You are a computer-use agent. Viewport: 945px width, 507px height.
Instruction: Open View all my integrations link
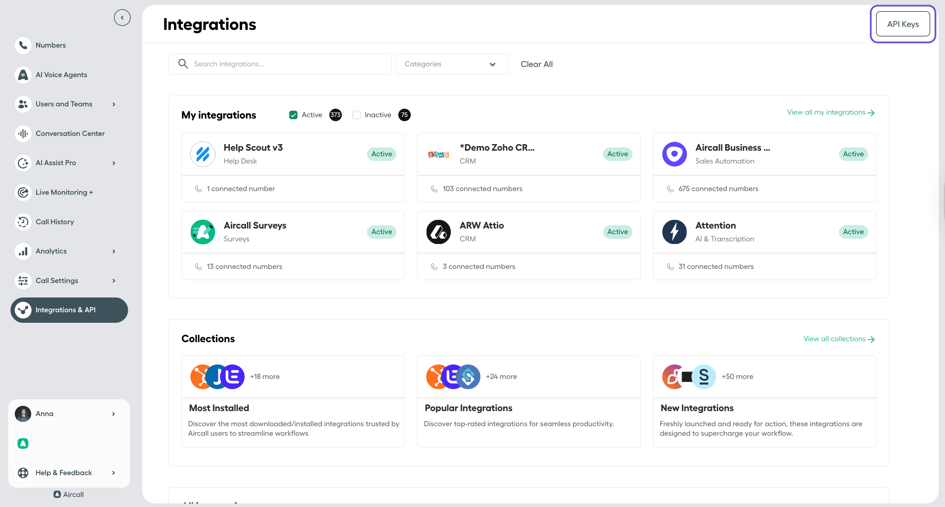(x=830, y=112)
